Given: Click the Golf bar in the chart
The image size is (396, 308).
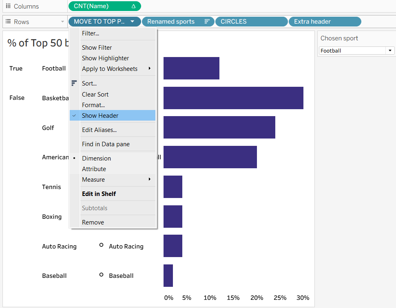Looking at the screenshot, I should tap(219, 128).
